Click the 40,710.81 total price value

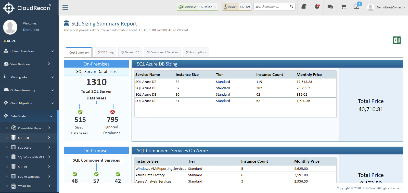point(371,109)
